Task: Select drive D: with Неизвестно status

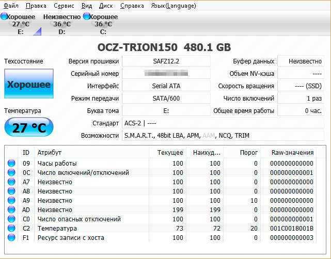Action: (62, 23)
